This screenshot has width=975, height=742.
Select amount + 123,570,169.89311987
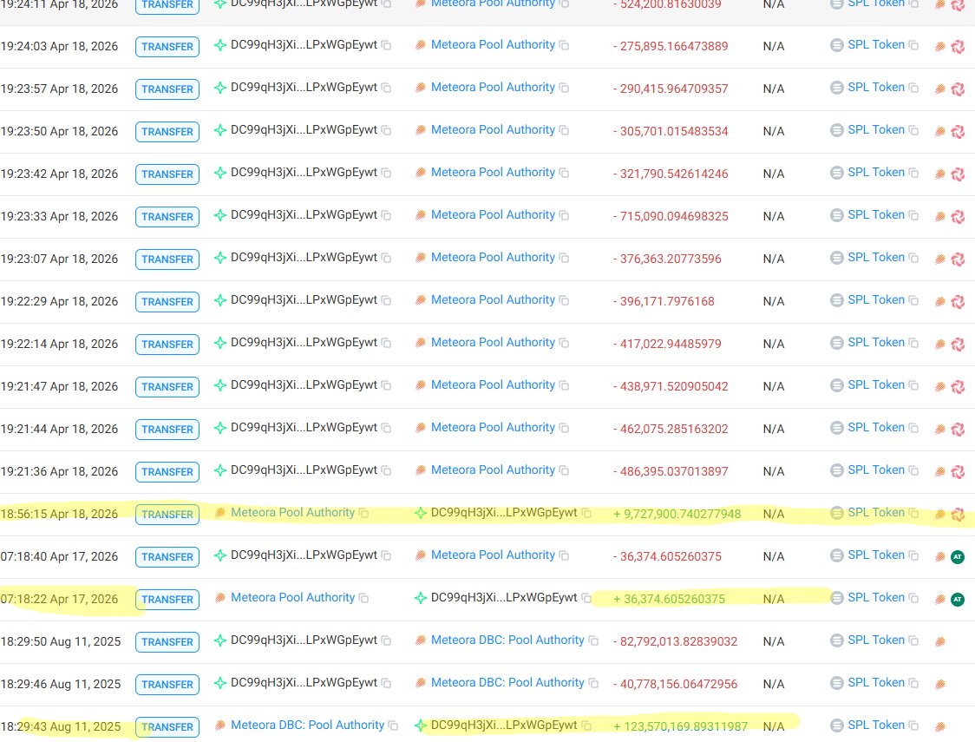(x=680, y=727)
